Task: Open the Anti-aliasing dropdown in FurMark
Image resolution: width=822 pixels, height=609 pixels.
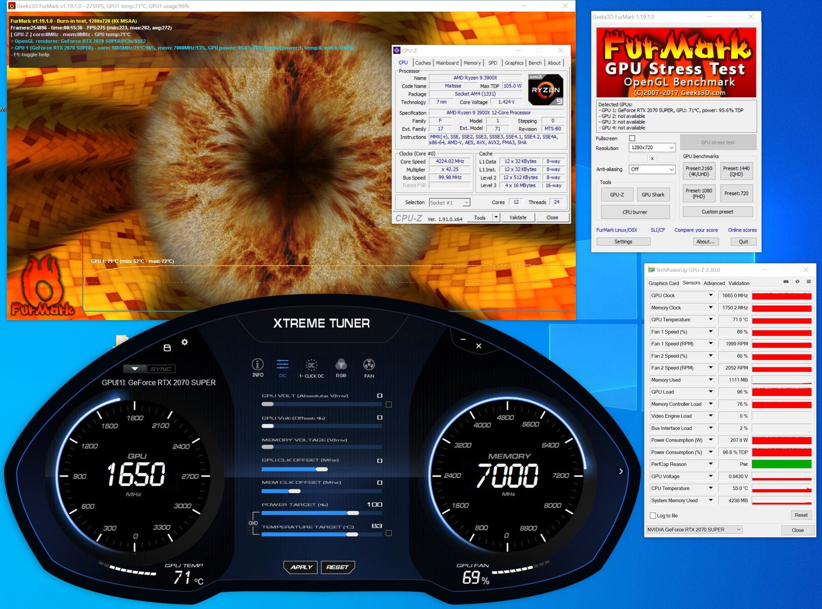Action: pos(652,169)
